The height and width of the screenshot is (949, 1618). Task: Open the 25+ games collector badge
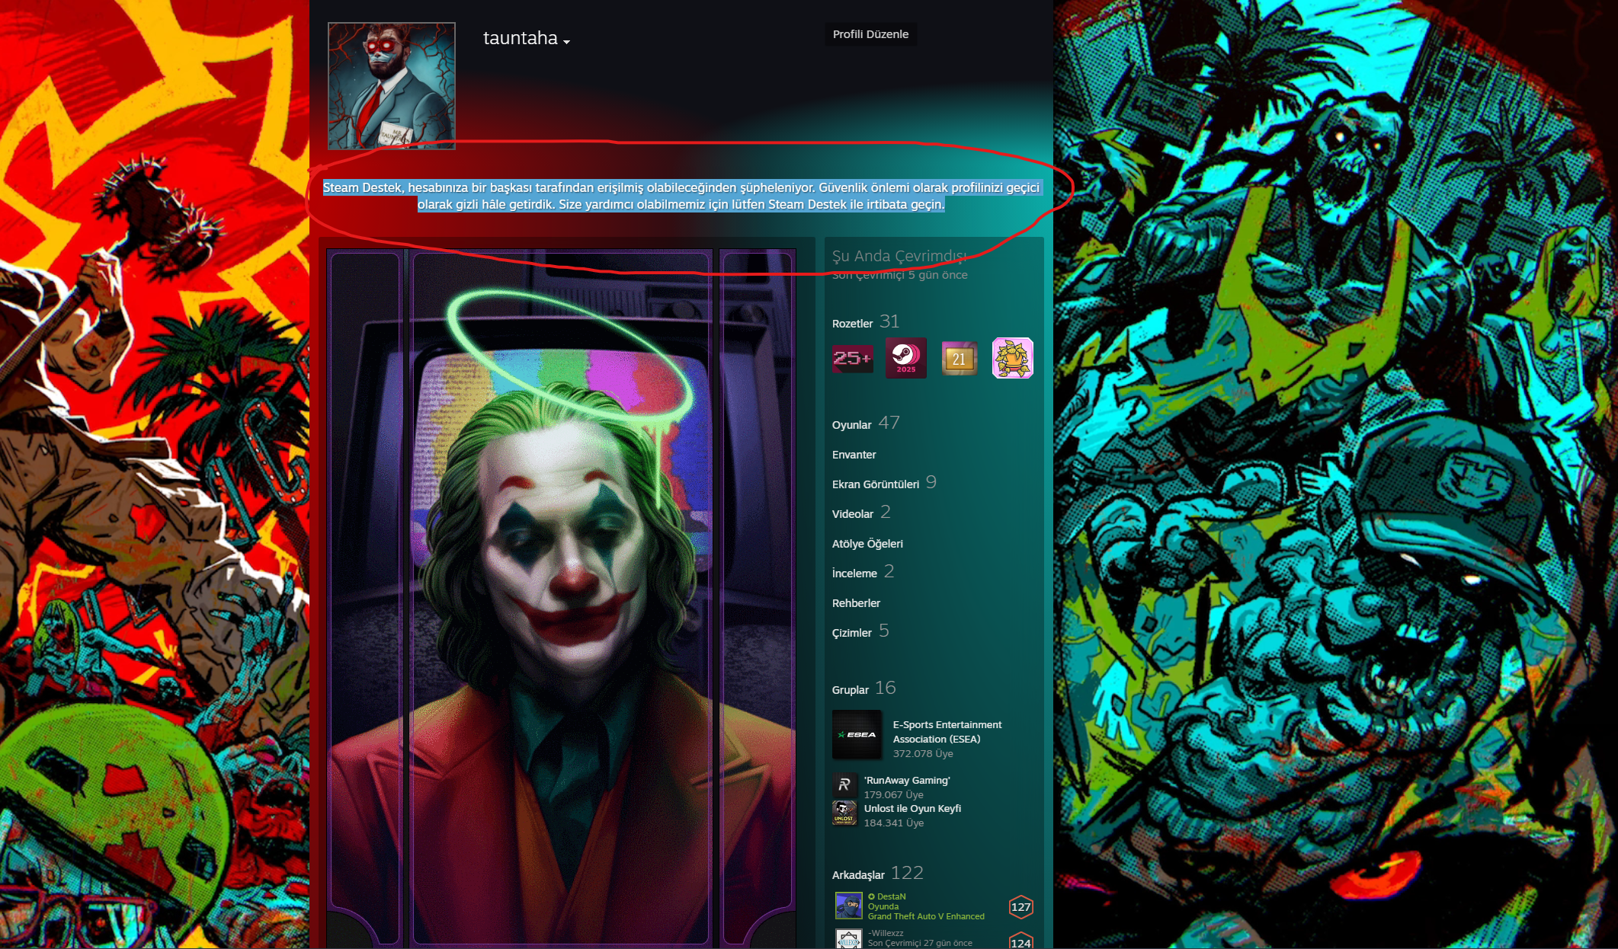click(853, 358)
